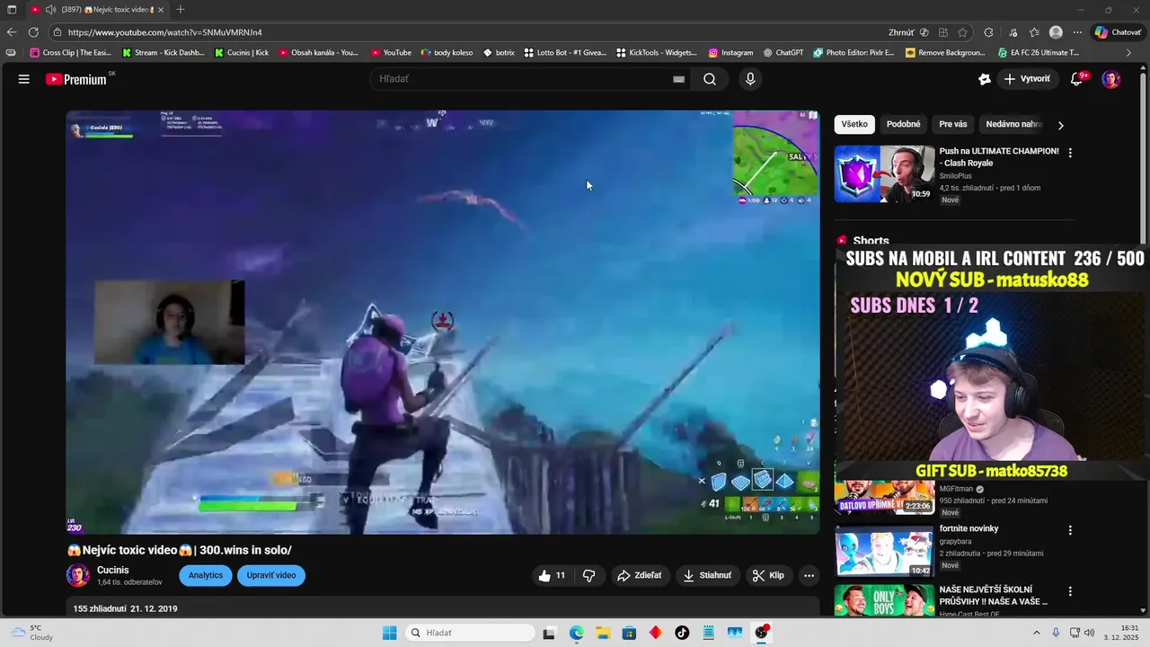Open channel Analytics
Image resolution: width=1150 pixels, height=647 pixels.
pos(206,575)
